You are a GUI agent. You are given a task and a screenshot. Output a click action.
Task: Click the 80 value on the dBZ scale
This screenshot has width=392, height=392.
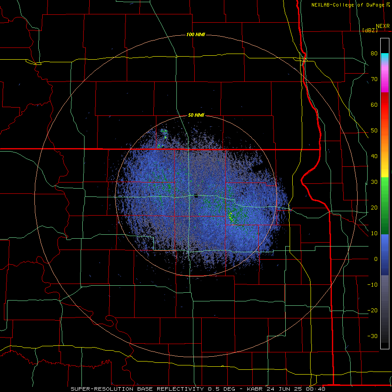374,54
